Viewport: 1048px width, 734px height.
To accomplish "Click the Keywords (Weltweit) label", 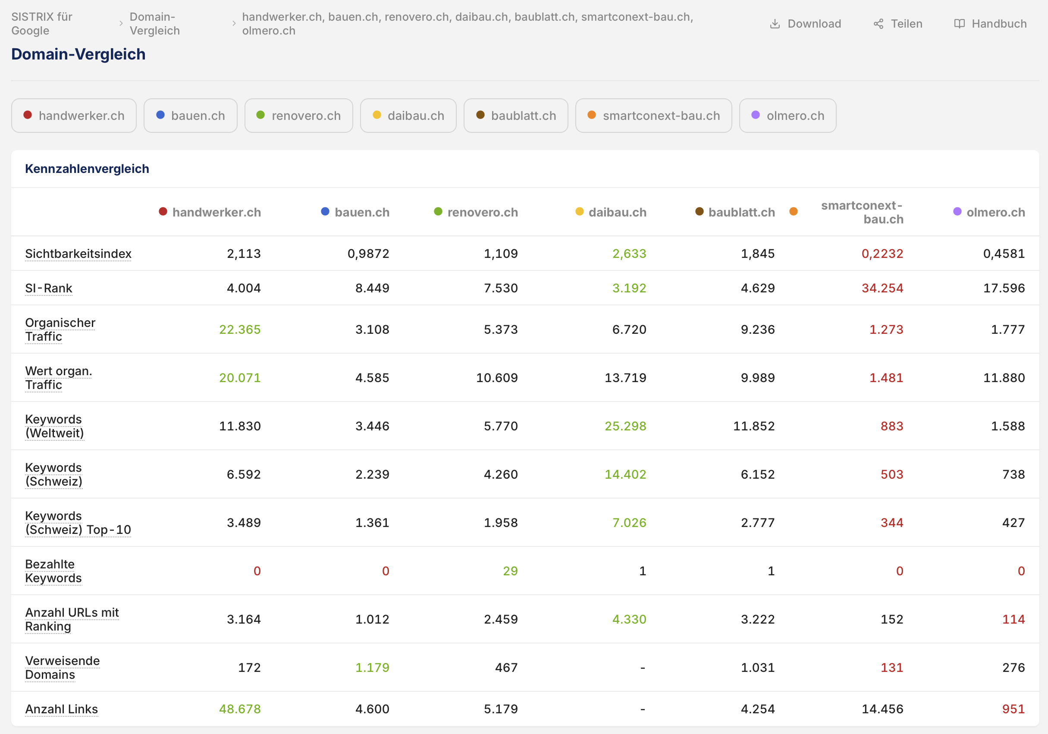I will tap(54, 427).
